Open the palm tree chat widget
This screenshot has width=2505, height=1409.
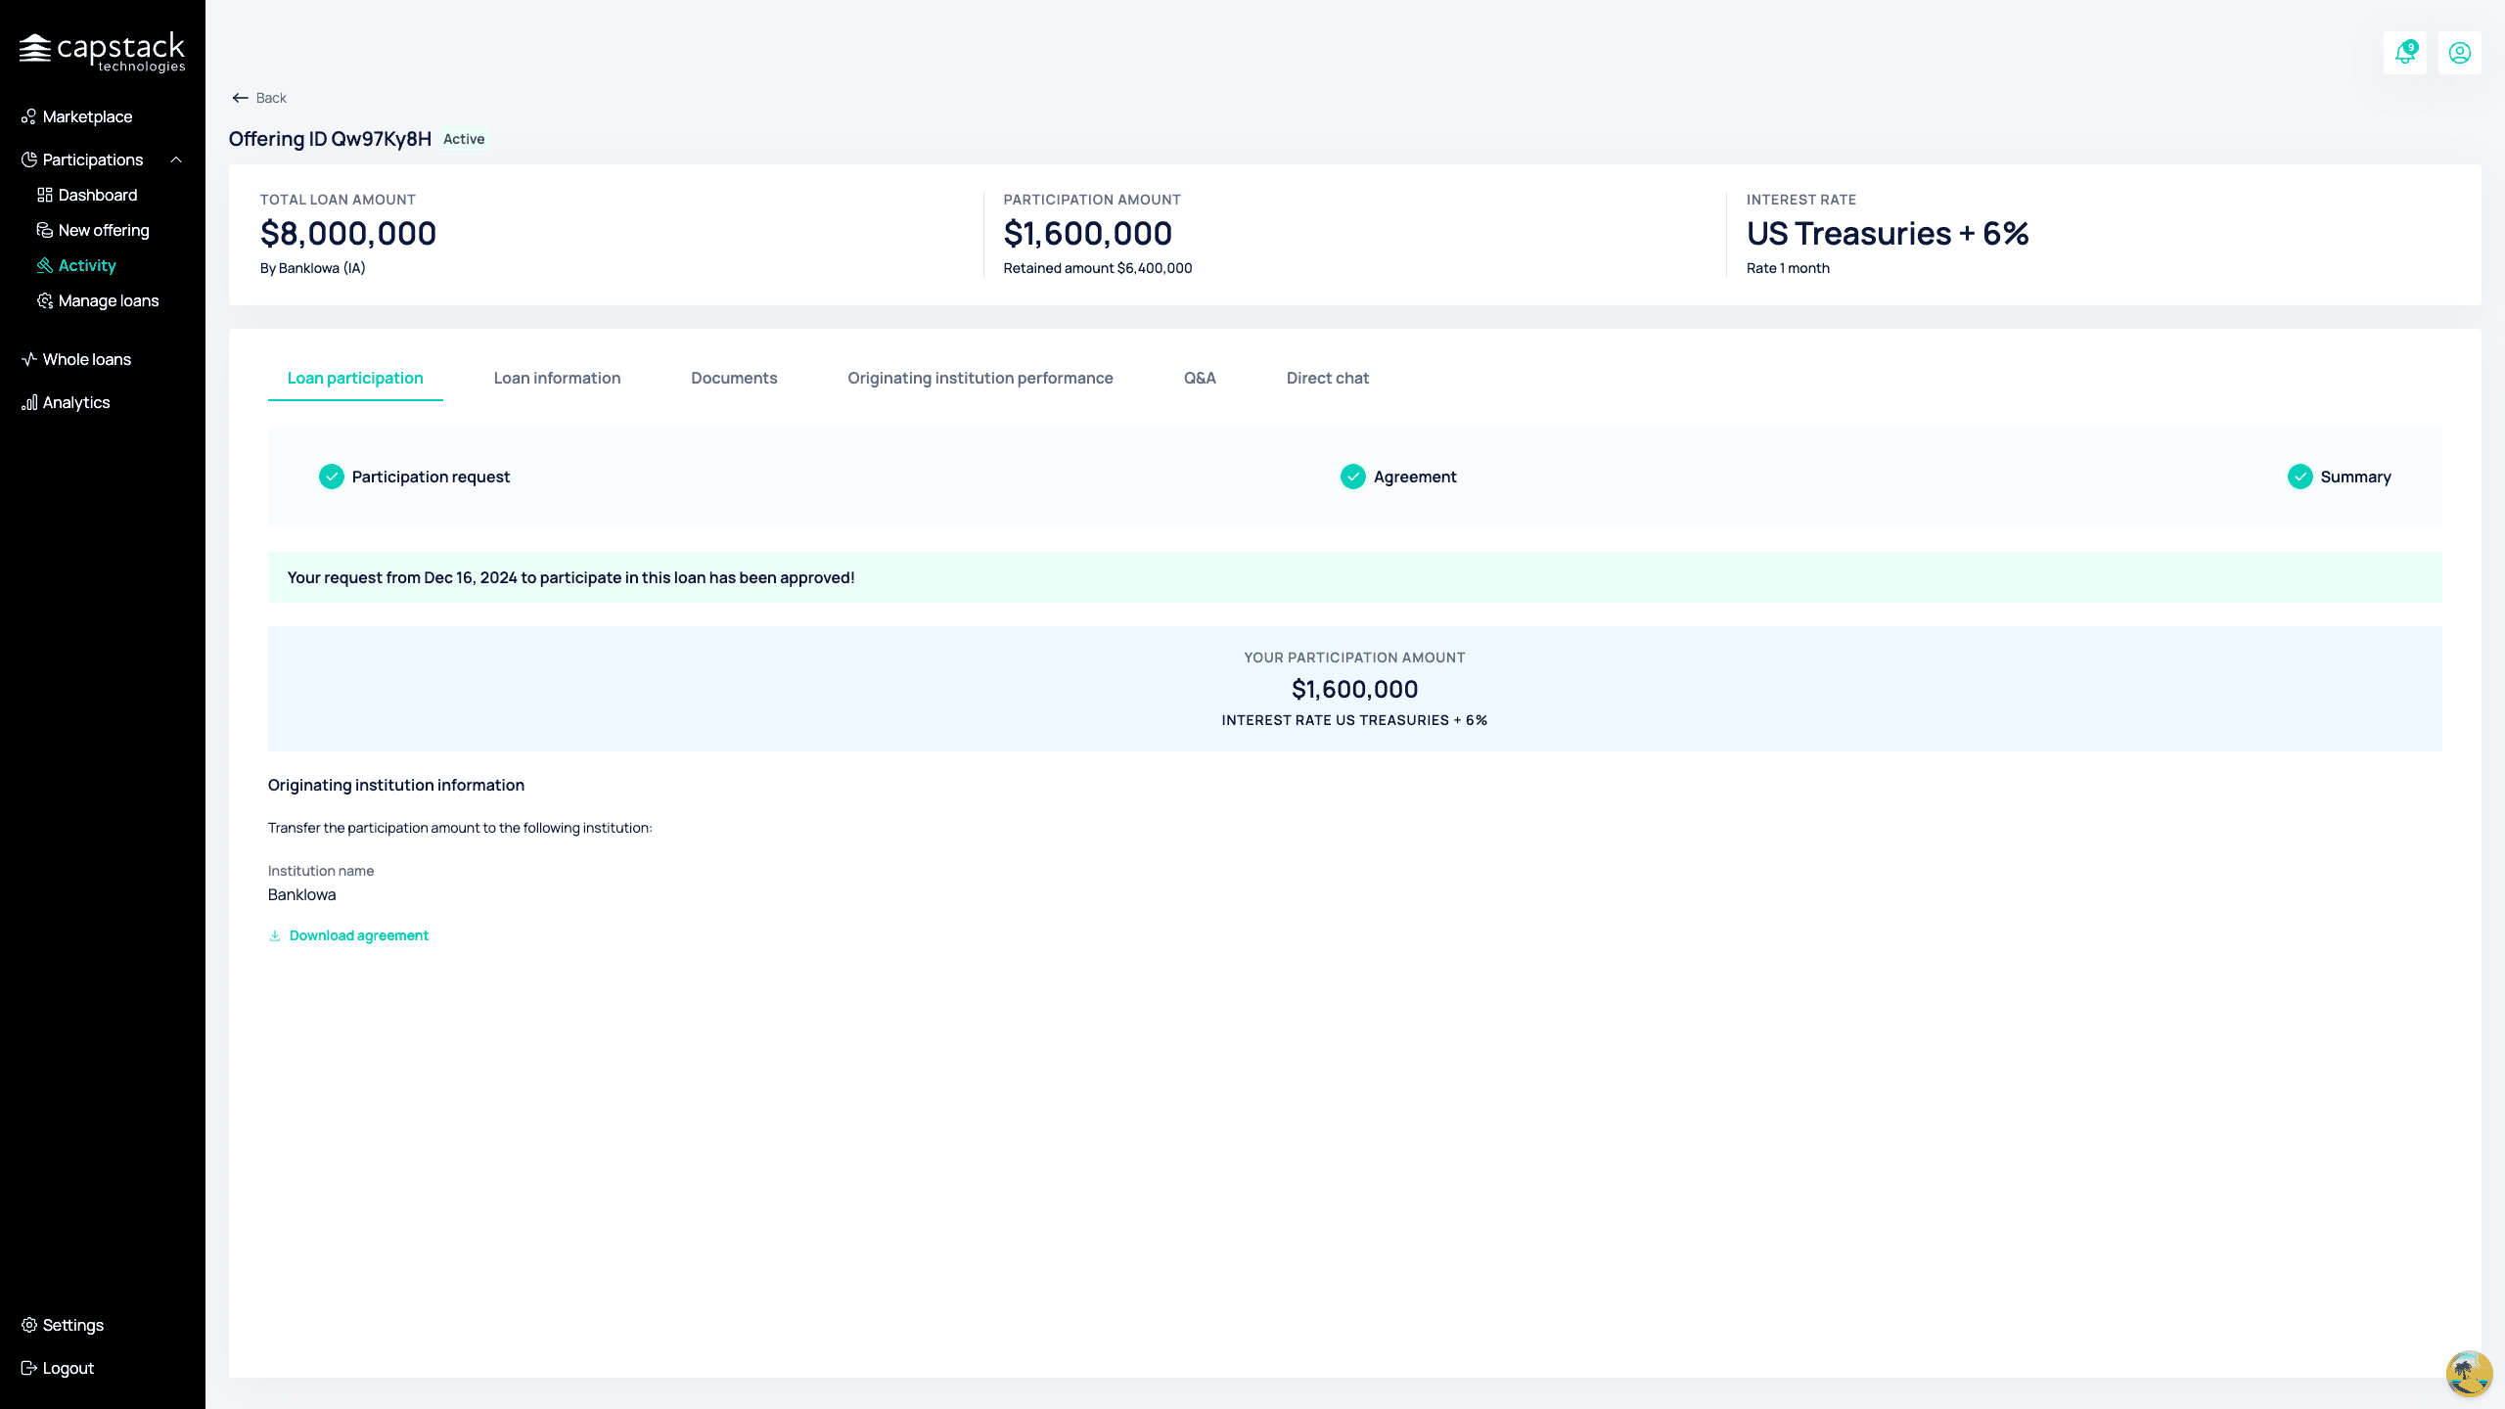pos(2469,1373)
